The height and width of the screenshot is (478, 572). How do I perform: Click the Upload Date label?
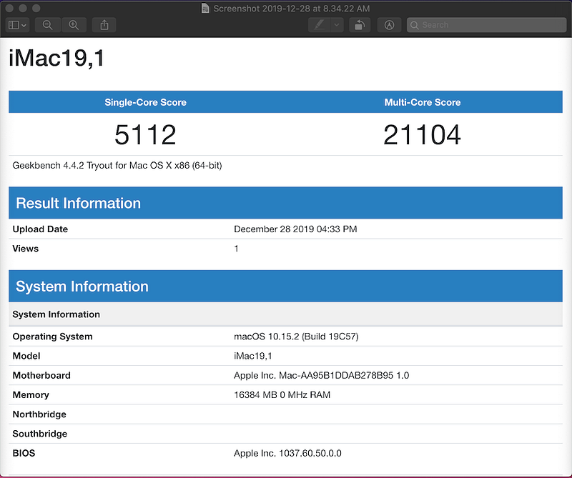click(x=40, y=229)
